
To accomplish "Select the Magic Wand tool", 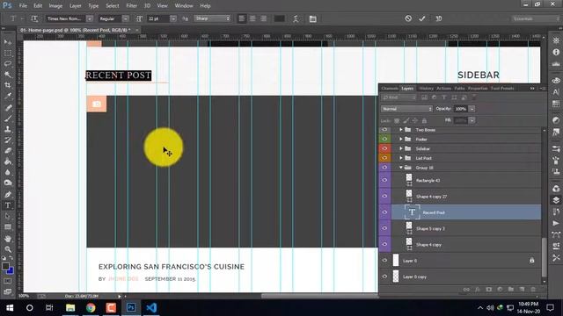I will [x=8, y=75].
